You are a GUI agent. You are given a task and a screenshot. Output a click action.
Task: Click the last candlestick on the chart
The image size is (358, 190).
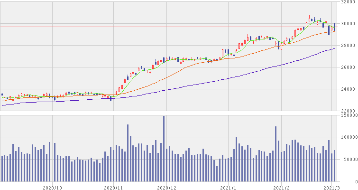pyautogui.click(x=334, y=27)
